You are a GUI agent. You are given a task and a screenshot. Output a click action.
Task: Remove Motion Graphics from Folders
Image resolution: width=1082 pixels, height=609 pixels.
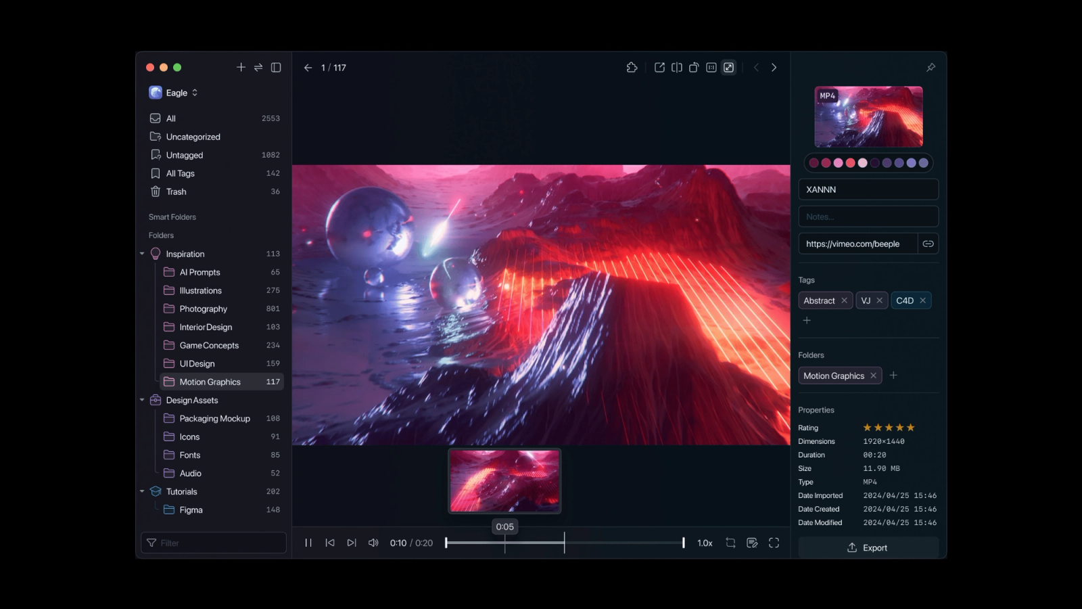[873, 376]
